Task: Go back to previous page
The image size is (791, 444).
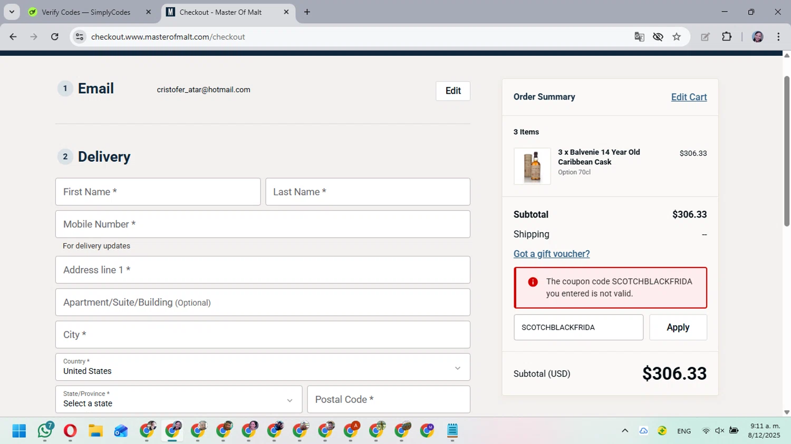Action: 13,37
